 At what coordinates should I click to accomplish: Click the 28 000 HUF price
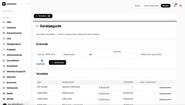(128, 99)
